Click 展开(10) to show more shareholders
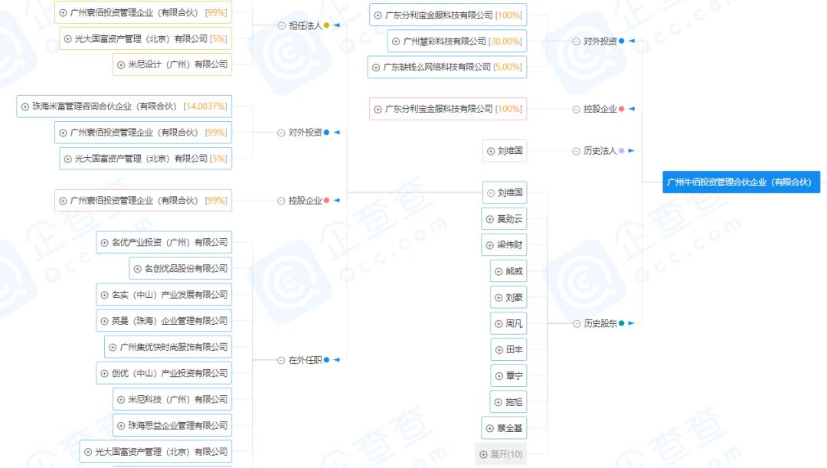827x468 pixels. (501, 454)
